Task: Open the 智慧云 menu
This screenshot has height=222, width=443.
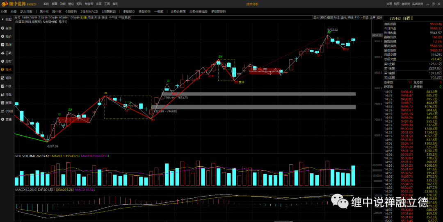Action: click(89, 4)
